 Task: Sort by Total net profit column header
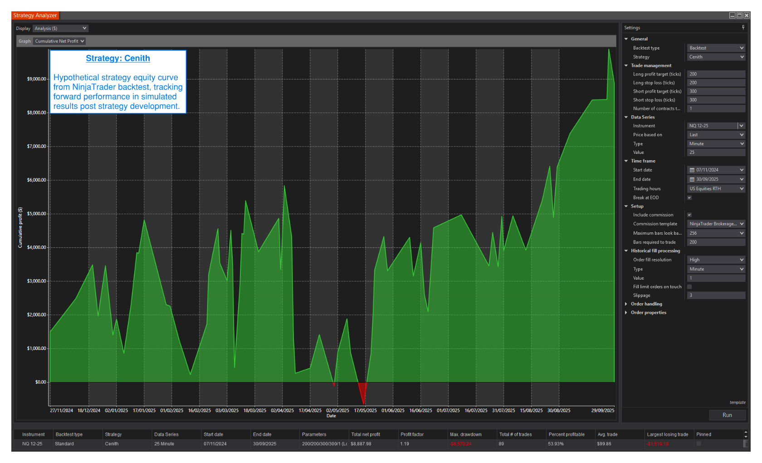coord(366,434)
